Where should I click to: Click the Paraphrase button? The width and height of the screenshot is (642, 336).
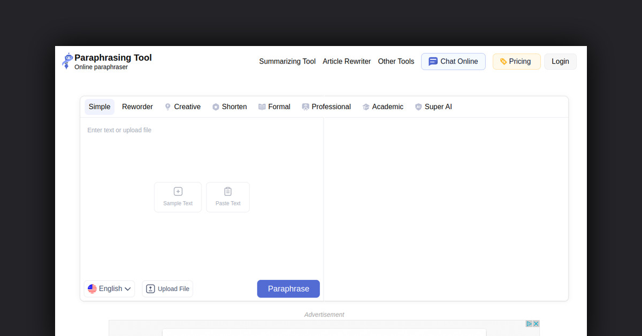[288, 288]
